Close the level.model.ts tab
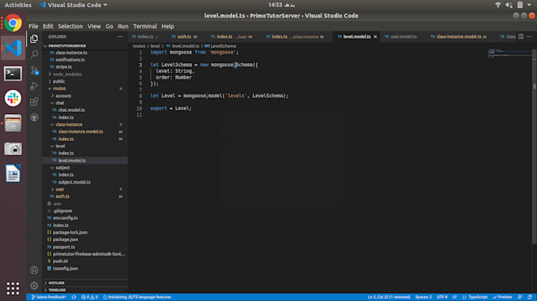Screen dimensions: 537x301 point(375,36)
